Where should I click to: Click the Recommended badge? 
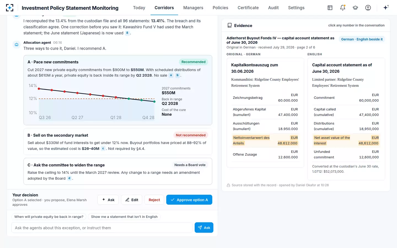click(x=193, y=62)
